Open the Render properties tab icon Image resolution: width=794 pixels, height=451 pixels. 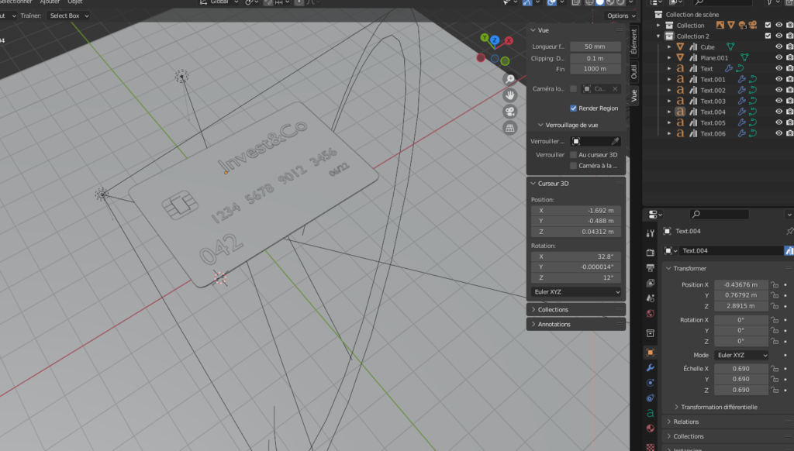[x=651, y=252]
